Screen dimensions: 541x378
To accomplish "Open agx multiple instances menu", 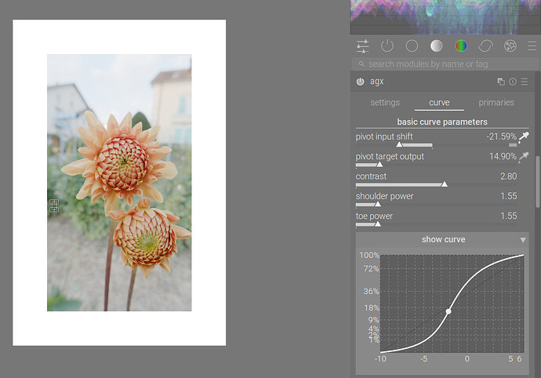I will [501, 82].
